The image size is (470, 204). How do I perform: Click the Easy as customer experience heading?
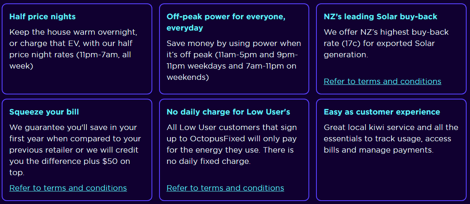[x=382, y=112]
